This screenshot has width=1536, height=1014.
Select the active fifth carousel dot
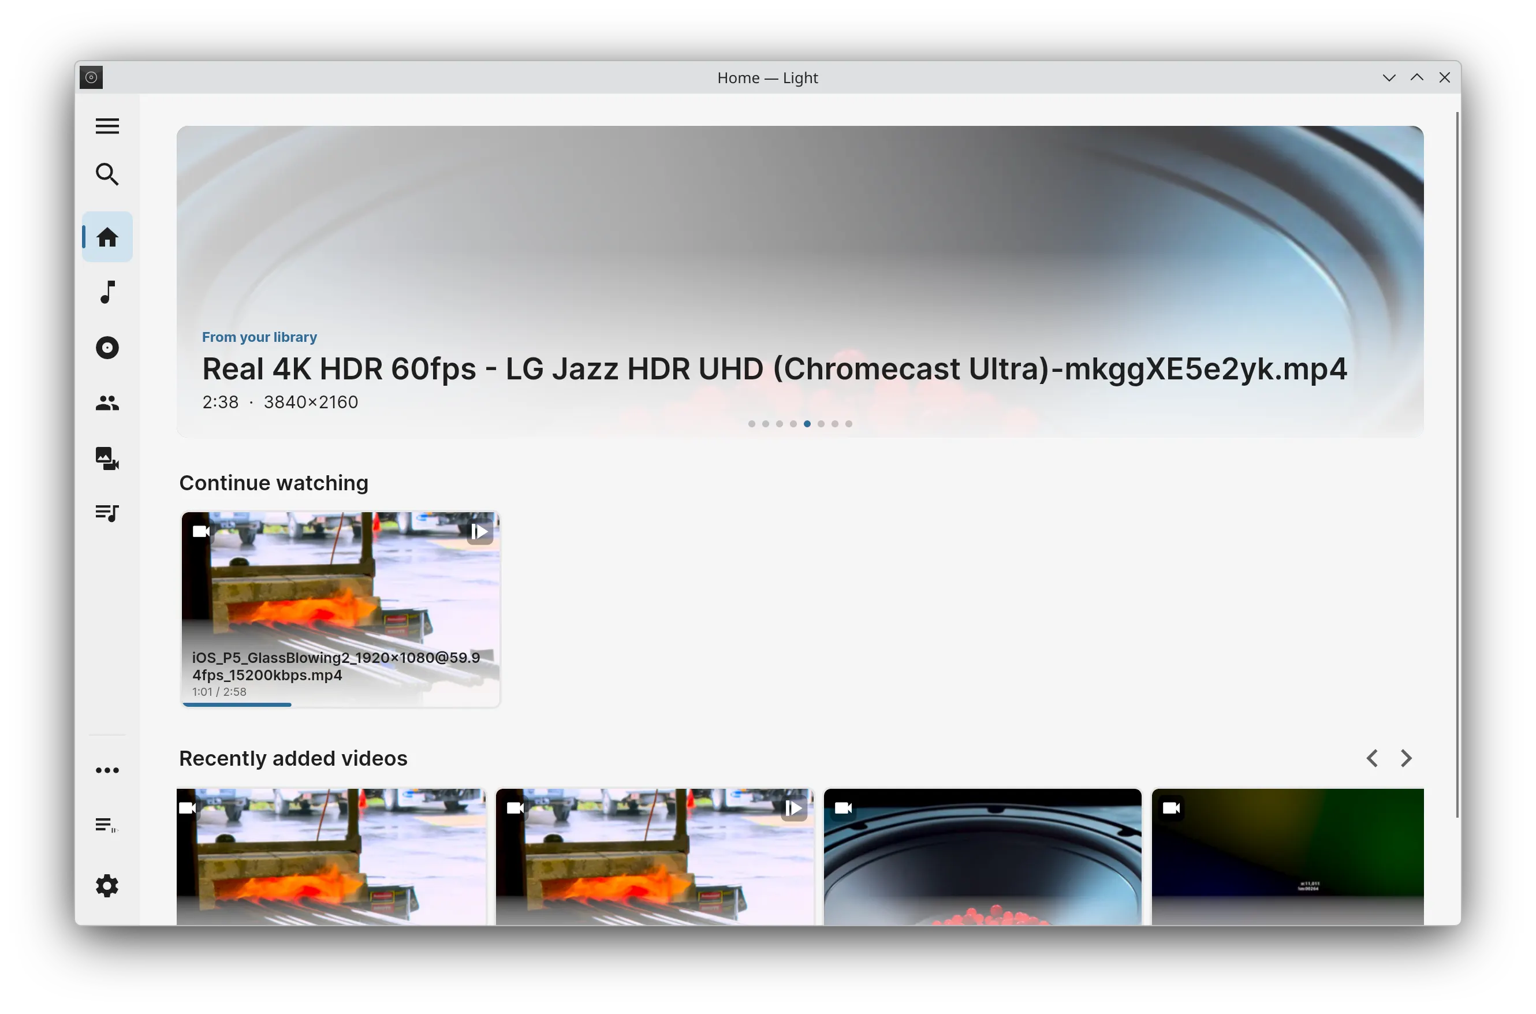808,424
